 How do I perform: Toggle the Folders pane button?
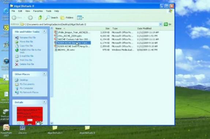67,18
